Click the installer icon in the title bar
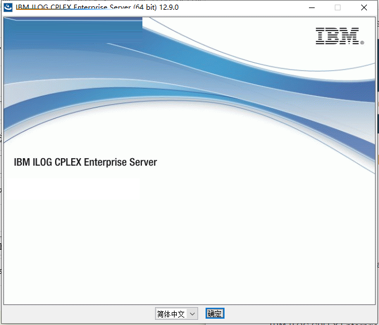 click(x=7, y=7)
